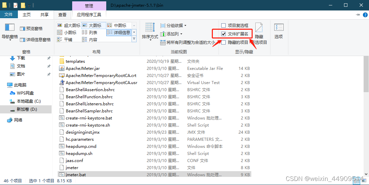
Task: Size all columns to fit
Action: click(188, 43)
